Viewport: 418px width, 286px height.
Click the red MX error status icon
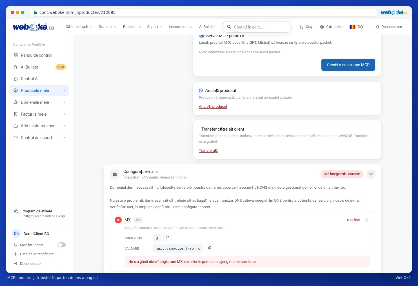118,220
